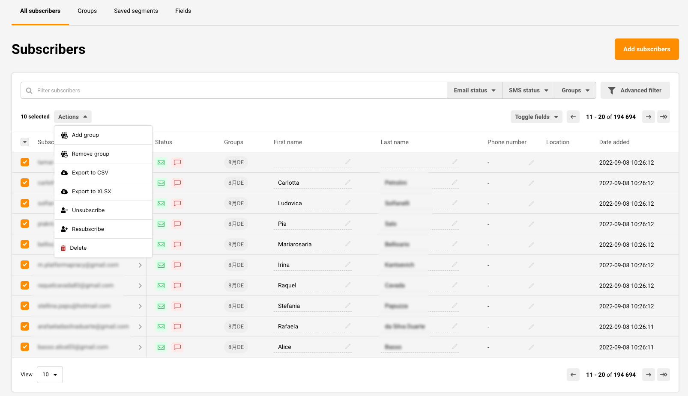Open the Email status dropdown
688x396 pixels.
[474, 90]
